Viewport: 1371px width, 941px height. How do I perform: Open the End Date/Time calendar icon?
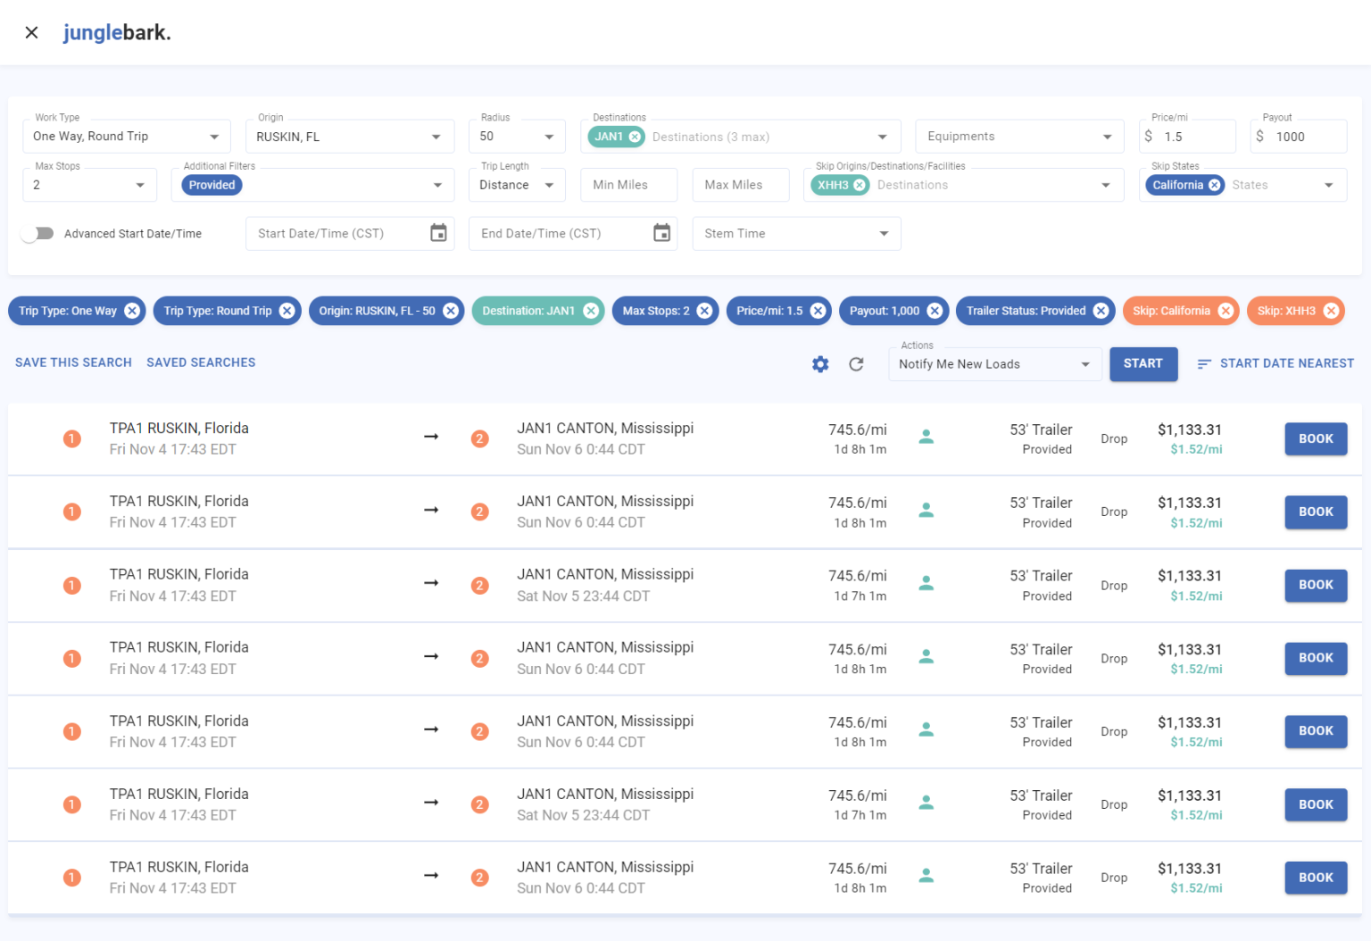click(661, 233)
